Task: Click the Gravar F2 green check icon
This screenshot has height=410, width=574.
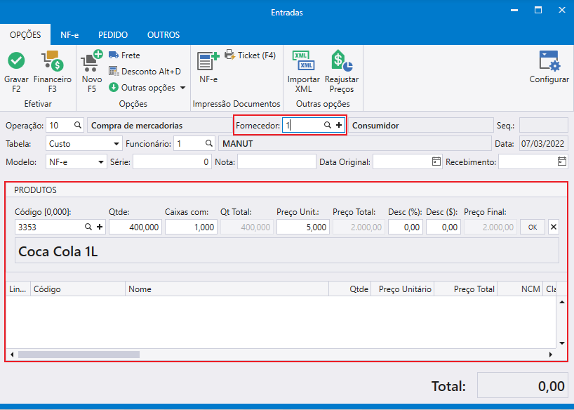Action: [16, 60]
